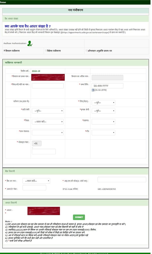This screenshot has width=152, height=254.
Task: Click the वर्तमान उम्र (साल में) label
Action: [21, 101]
